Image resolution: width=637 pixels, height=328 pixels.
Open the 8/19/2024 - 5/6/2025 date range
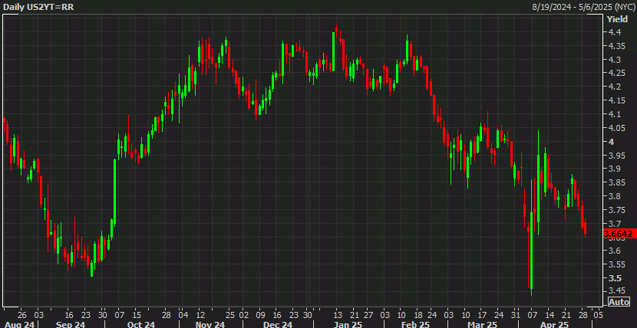coord(583,7)
